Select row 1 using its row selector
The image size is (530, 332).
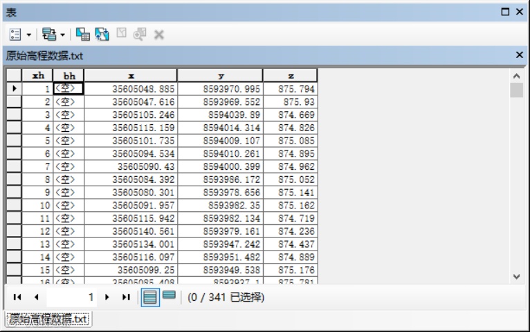point(15,88)
